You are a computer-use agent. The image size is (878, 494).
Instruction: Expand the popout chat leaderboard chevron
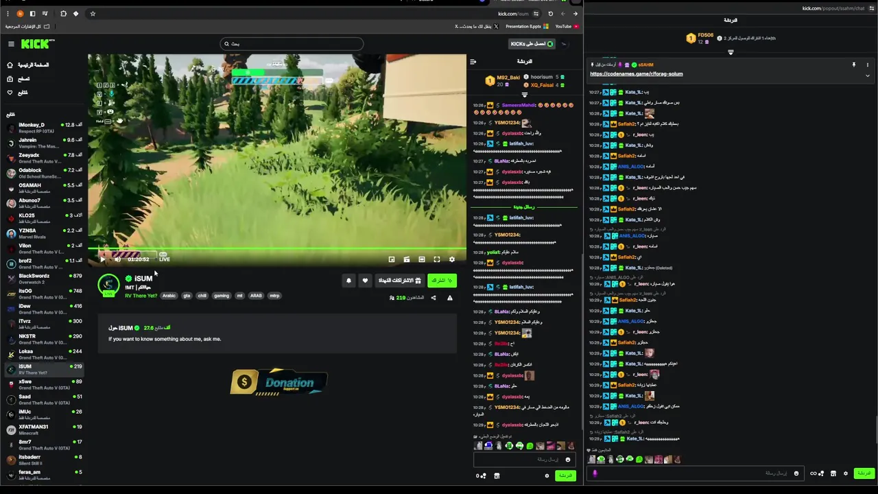coord(731,52)
